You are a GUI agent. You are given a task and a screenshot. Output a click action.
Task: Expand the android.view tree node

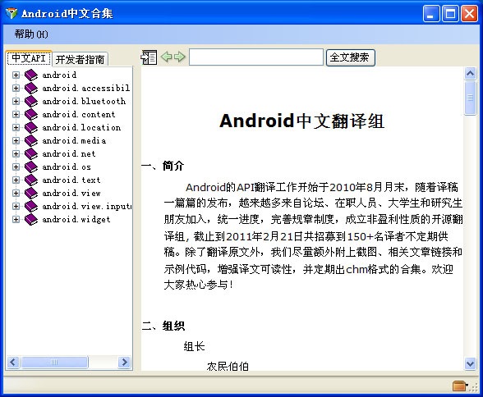16,193
